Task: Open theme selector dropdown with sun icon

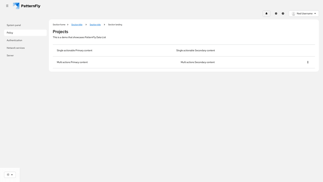Action: click(10, 175)
